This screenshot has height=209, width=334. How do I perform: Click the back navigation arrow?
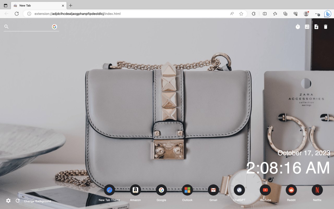click(x=7, y=14)
